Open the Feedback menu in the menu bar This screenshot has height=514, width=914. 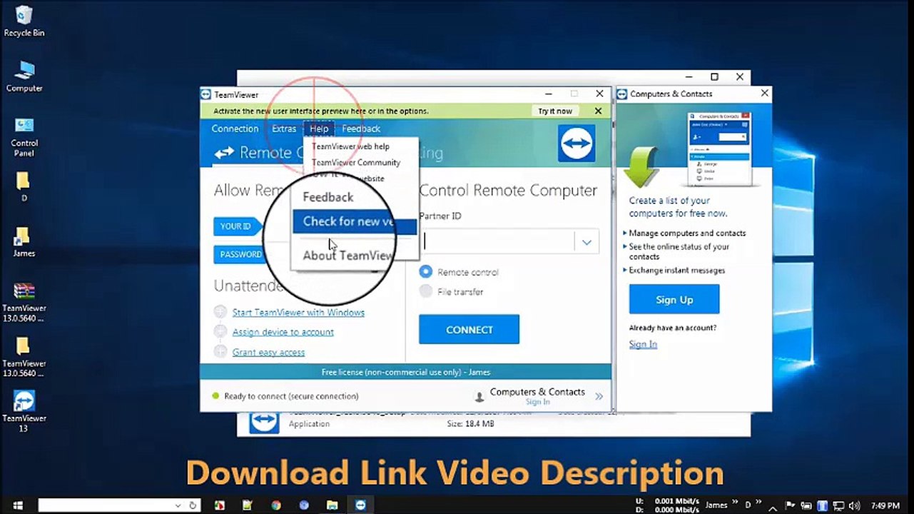[361, 128]
